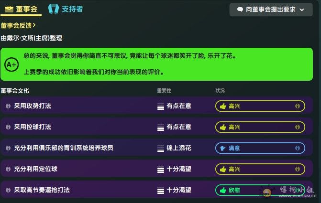
Task: Click info icon beside 采取高节奏逼抢打法
Action: point(8,190)
